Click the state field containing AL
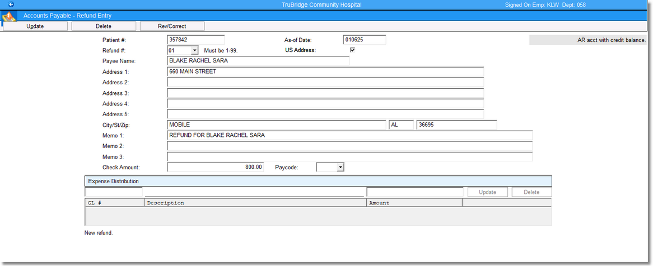 [x=402, y=125]
